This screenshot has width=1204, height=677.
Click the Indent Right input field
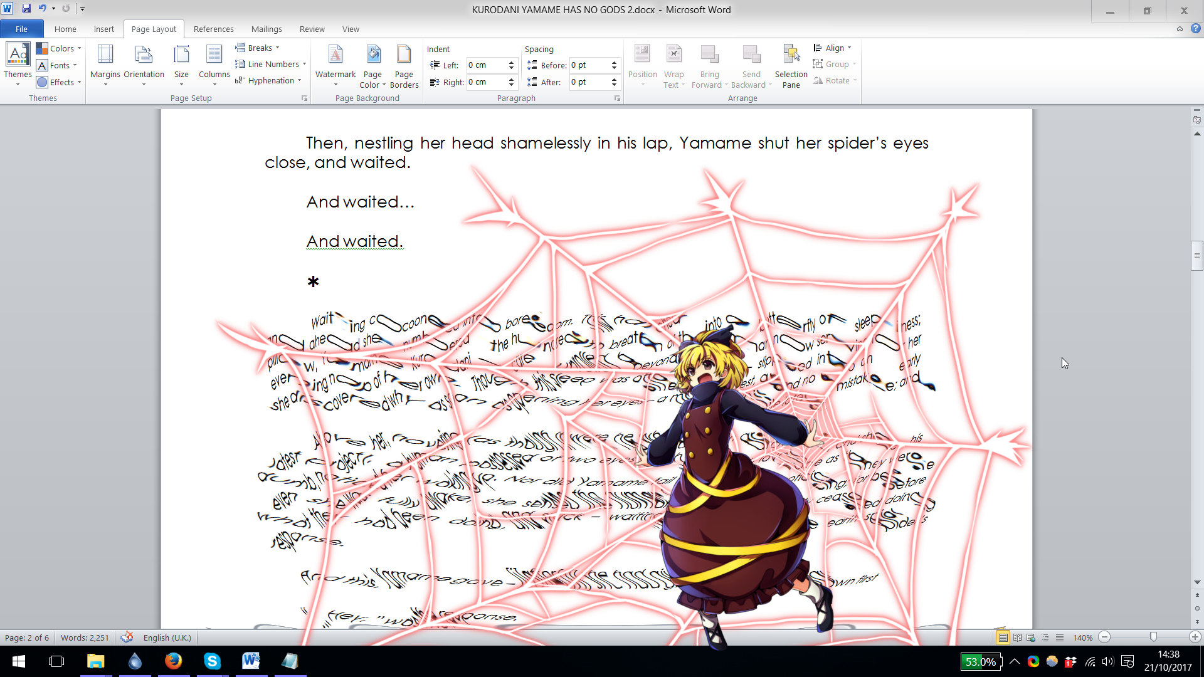pos(486,82)
